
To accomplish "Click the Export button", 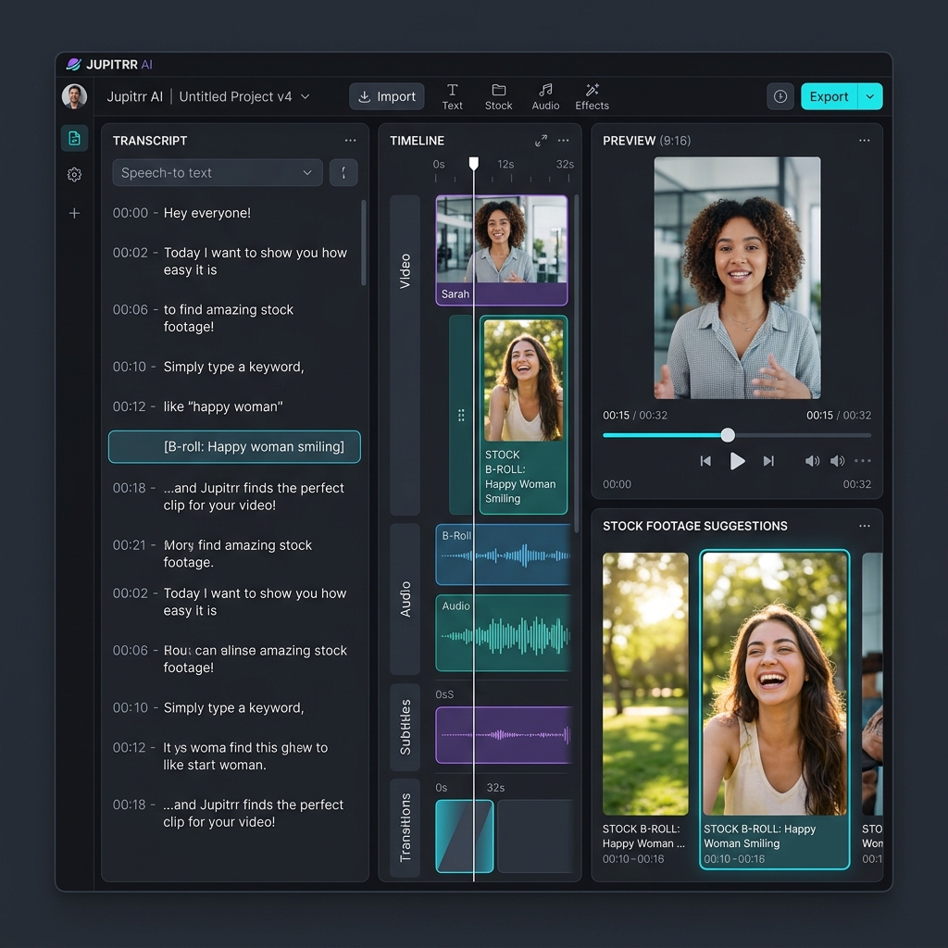I will pos(829,96).
